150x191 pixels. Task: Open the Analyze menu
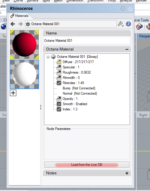pos(126,1)
